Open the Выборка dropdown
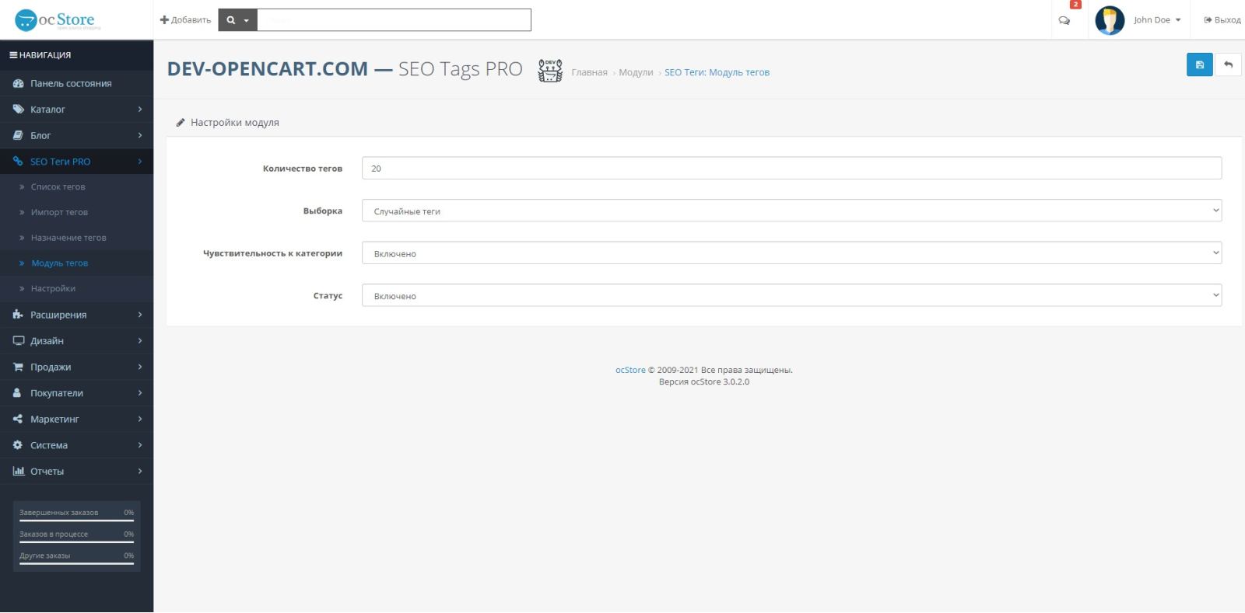The image size is (1245, 613). (x=791, y=211)
